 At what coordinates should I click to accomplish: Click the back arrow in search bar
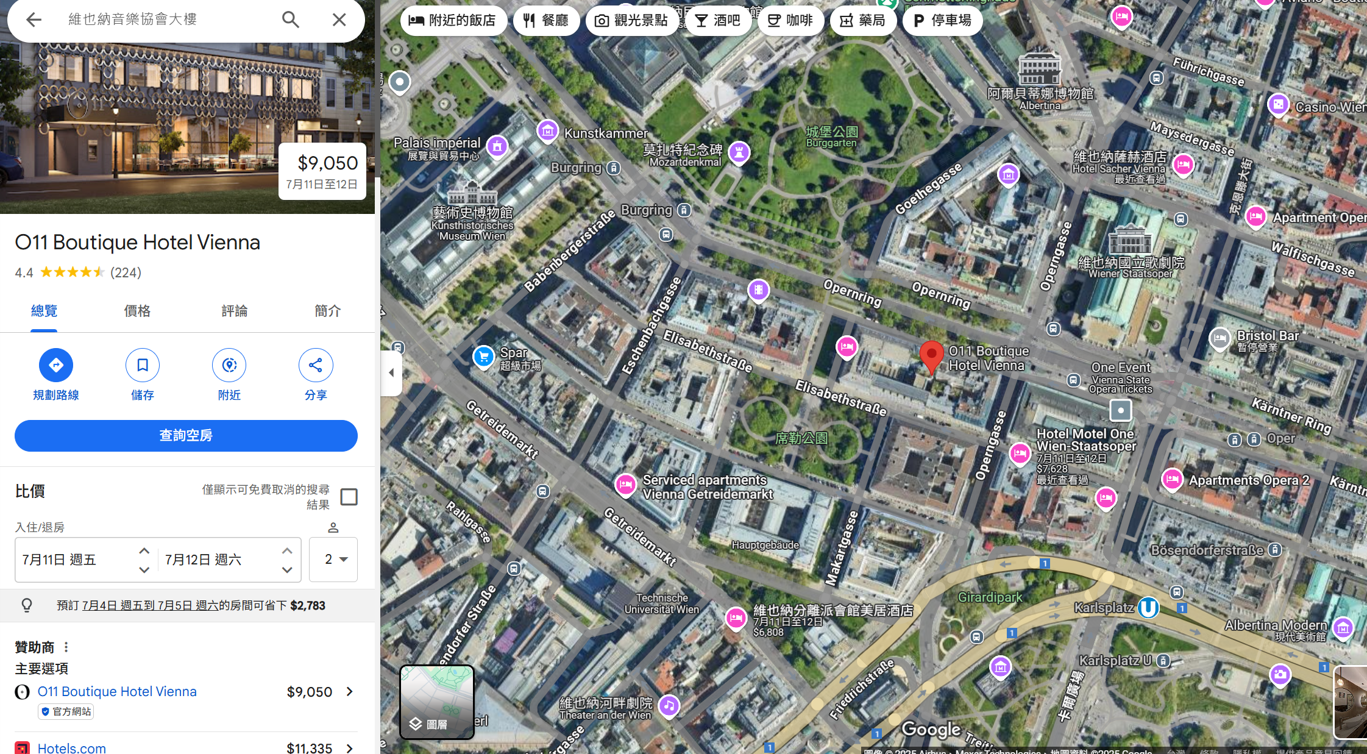point(34,20)
